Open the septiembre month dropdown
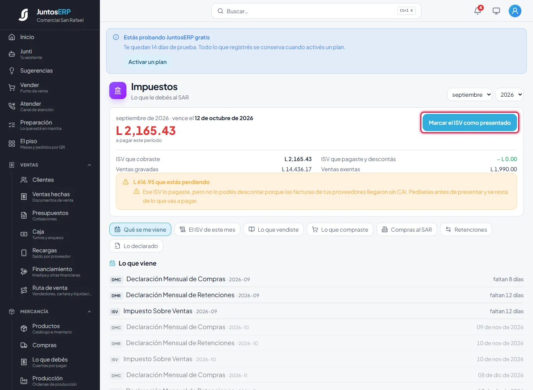533x390 pixels. 470,94
